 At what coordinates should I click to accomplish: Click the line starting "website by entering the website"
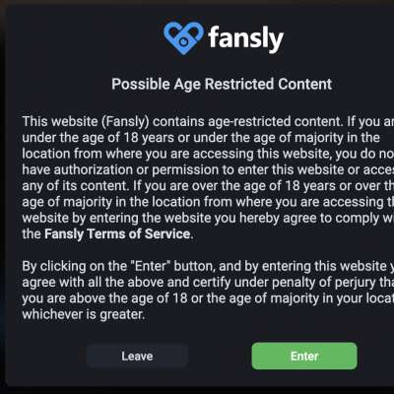(x=208, y=219)
